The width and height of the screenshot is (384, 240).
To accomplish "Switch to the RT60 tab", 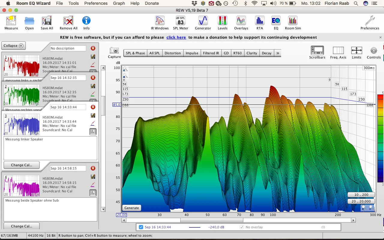I will [x=237, y=53].
